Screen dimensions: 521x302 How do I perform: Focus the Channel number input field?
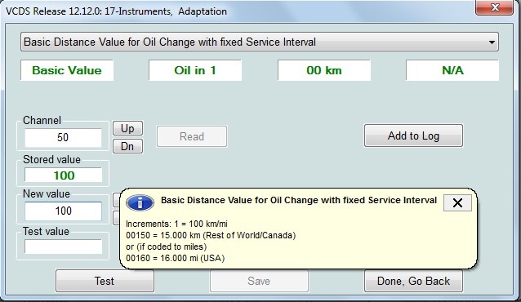point(63,138)
